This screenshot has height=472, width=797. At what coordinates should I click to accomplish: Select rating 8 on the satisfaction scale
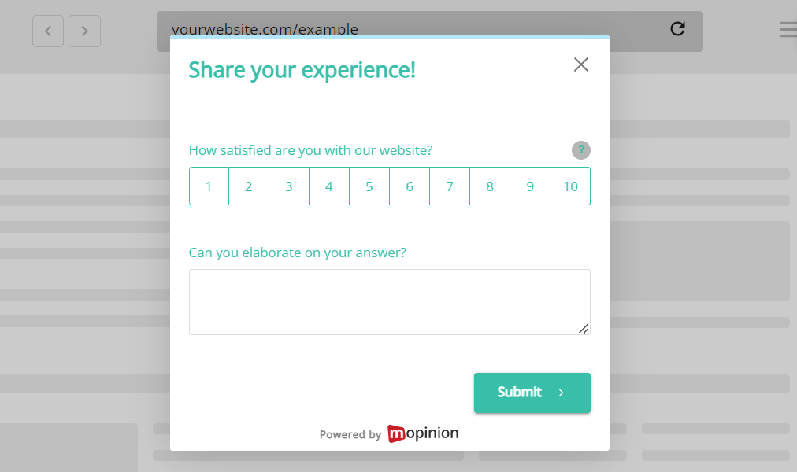point(490,186)
